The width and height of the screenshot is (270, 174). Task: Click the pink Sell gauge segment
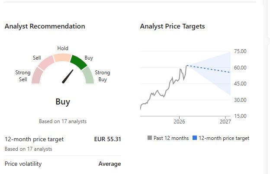click(46, 63)
